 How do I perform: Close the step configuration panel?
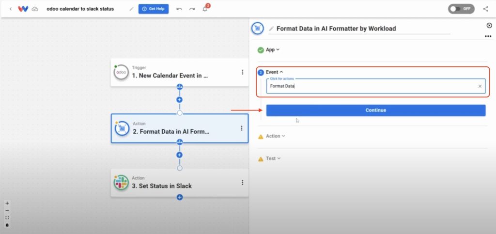point(489,25)
